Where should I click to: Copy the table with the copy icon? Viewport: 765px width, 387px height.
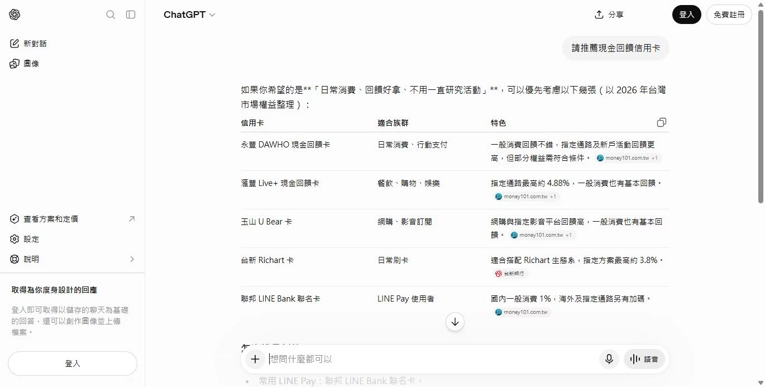662,122
